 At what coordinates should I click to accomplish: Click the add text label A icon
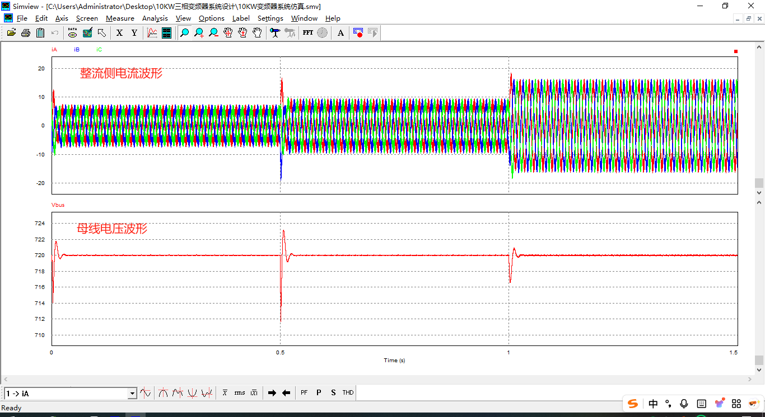tap(340, 33)
